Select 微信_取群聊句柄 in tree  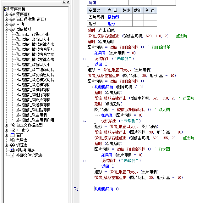(36, 90)
